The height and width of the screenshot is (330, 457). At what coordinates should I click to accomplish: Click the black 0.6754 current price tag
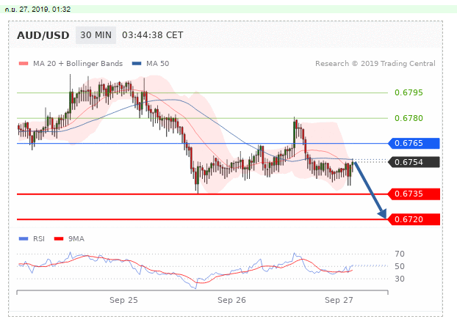(x=414, y=162)
